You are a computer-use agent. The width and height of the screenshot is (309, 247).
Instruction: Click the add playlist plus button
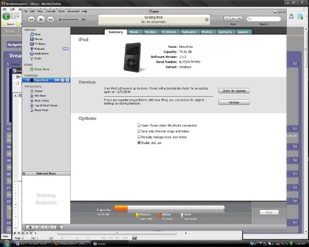tap(30, 227)
